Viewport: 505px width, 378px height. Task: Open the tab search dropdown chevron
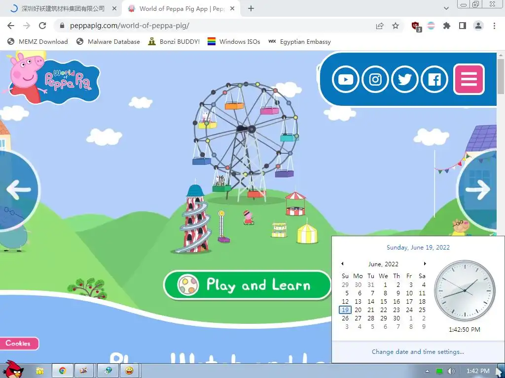click(446, 8)
